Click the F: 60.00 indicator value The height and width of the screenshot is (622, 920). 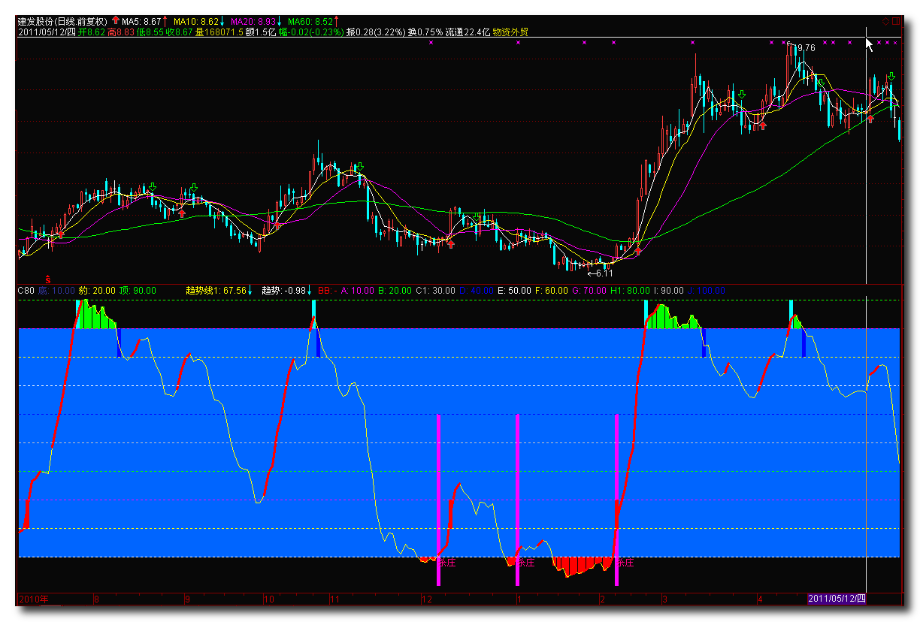[x=552, y=290]
